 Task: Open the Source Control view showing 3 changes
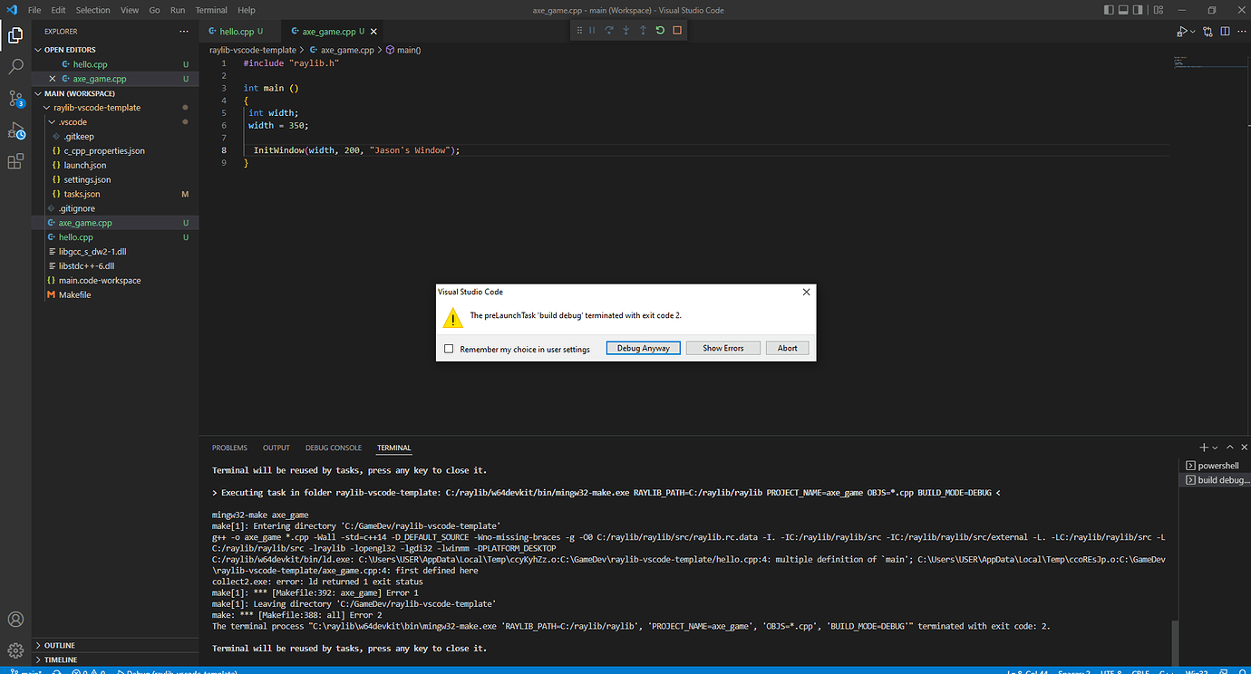click(15, 98)
